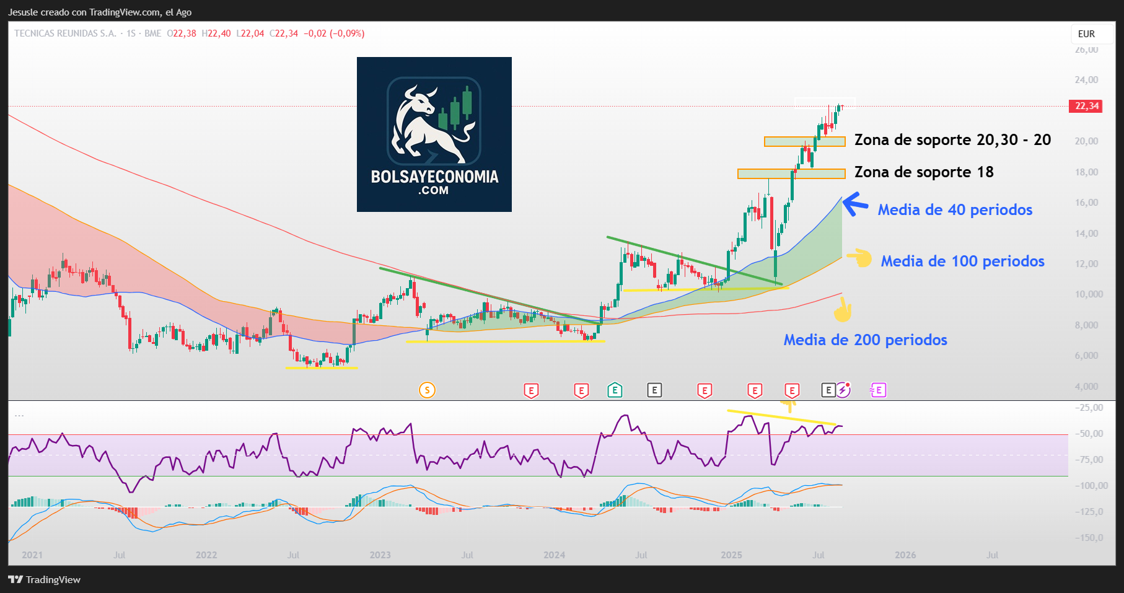The image size is (1124, 593).
Task: Expand the collapsed indicator legend dots
Action: pyautogui.click(x=19, y=415)
